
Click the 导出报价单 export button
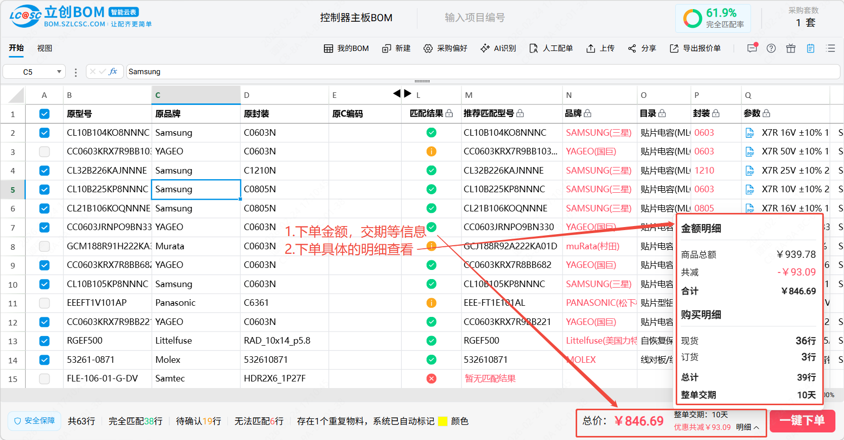coord(695,48)
